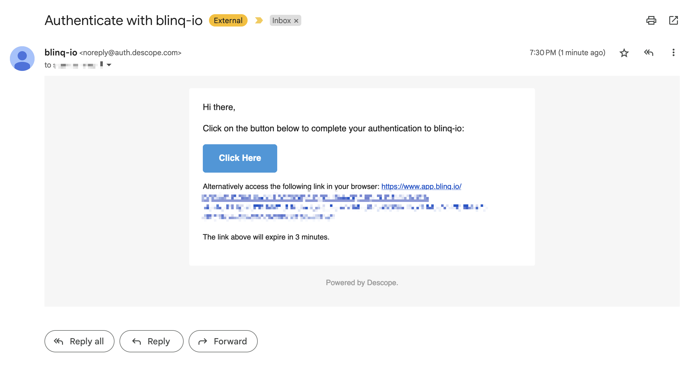Click the External tag badge

228,20
